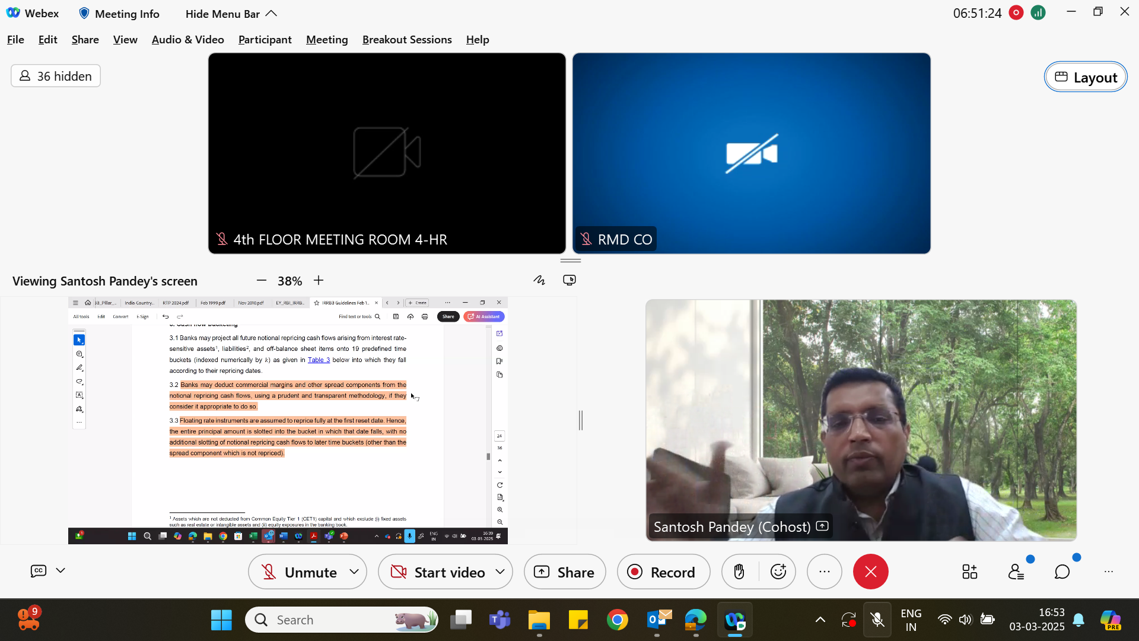Image resolution: width=1139 pixels, height=641 pixels.
Task: Open the Chat panel icon
Action: pyautogui.click(x=1062, y=572)
